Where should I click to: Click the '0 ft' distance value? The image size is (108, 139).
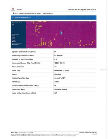55,59
